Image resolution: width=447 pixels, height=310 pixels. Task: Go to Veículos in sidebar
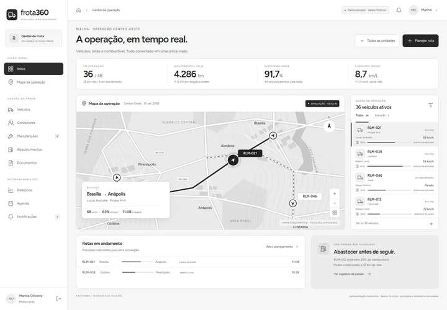[34, 110]
